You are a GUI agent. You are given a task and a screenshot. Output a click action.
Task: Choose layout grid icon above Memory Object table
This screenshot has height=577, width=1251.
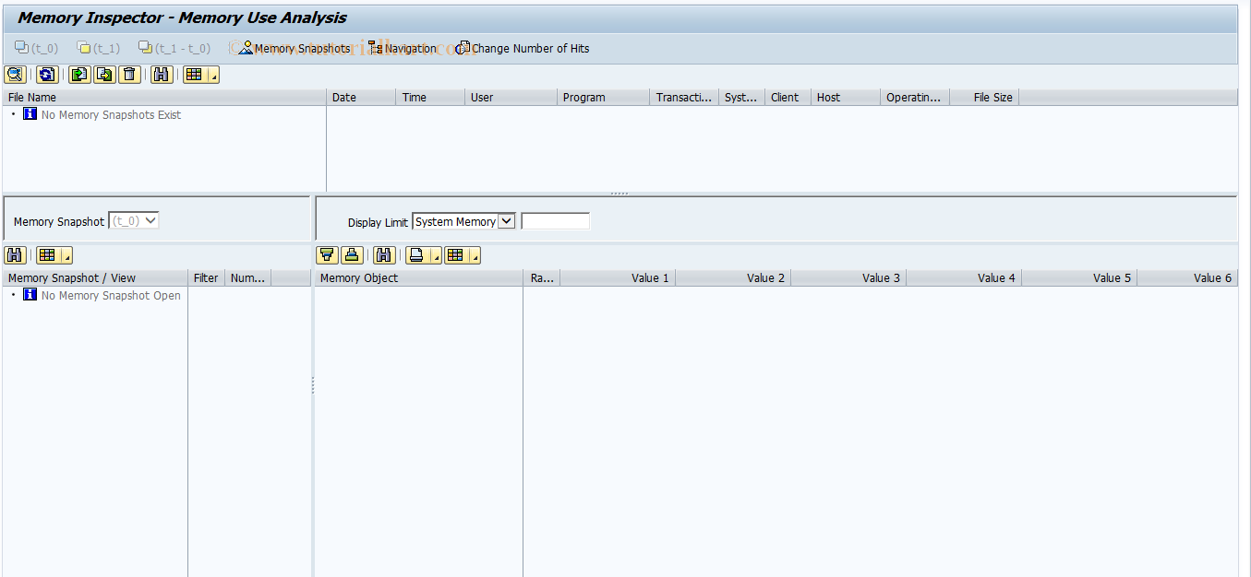(455, 255)
